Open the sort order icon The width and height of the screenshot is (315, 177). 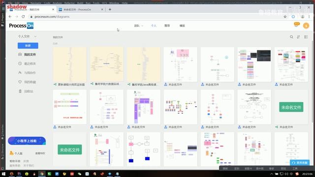point(299,37)
